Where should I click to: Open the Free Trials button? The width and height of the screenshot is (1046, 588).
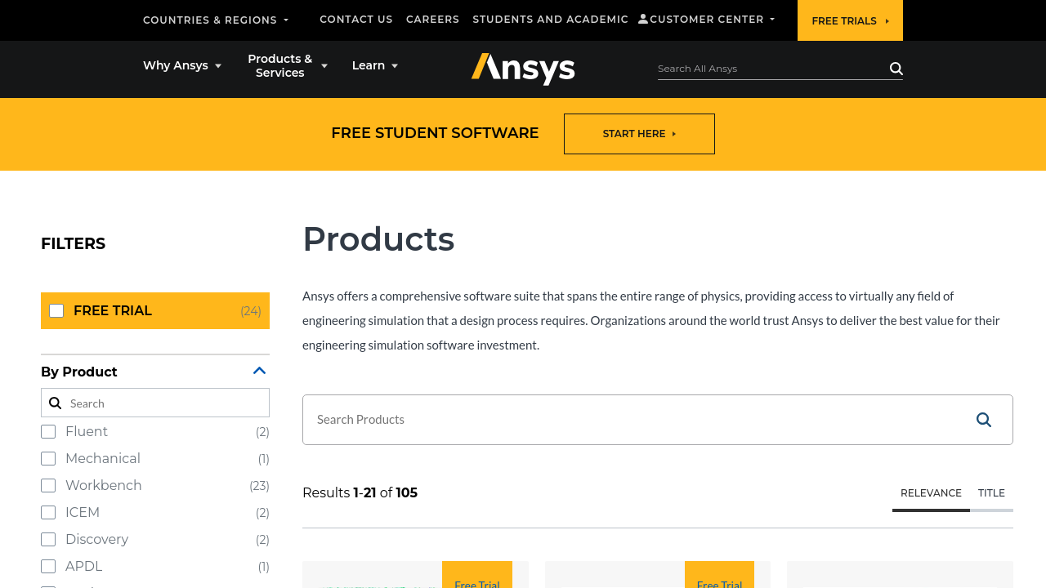pyautogui.click(x=850, y=20)
